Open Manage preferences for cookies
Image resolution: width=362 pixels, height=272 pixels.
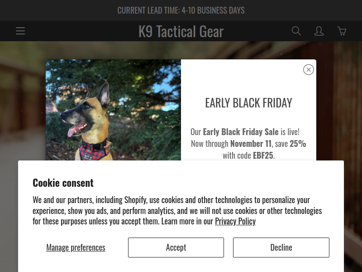76,248
